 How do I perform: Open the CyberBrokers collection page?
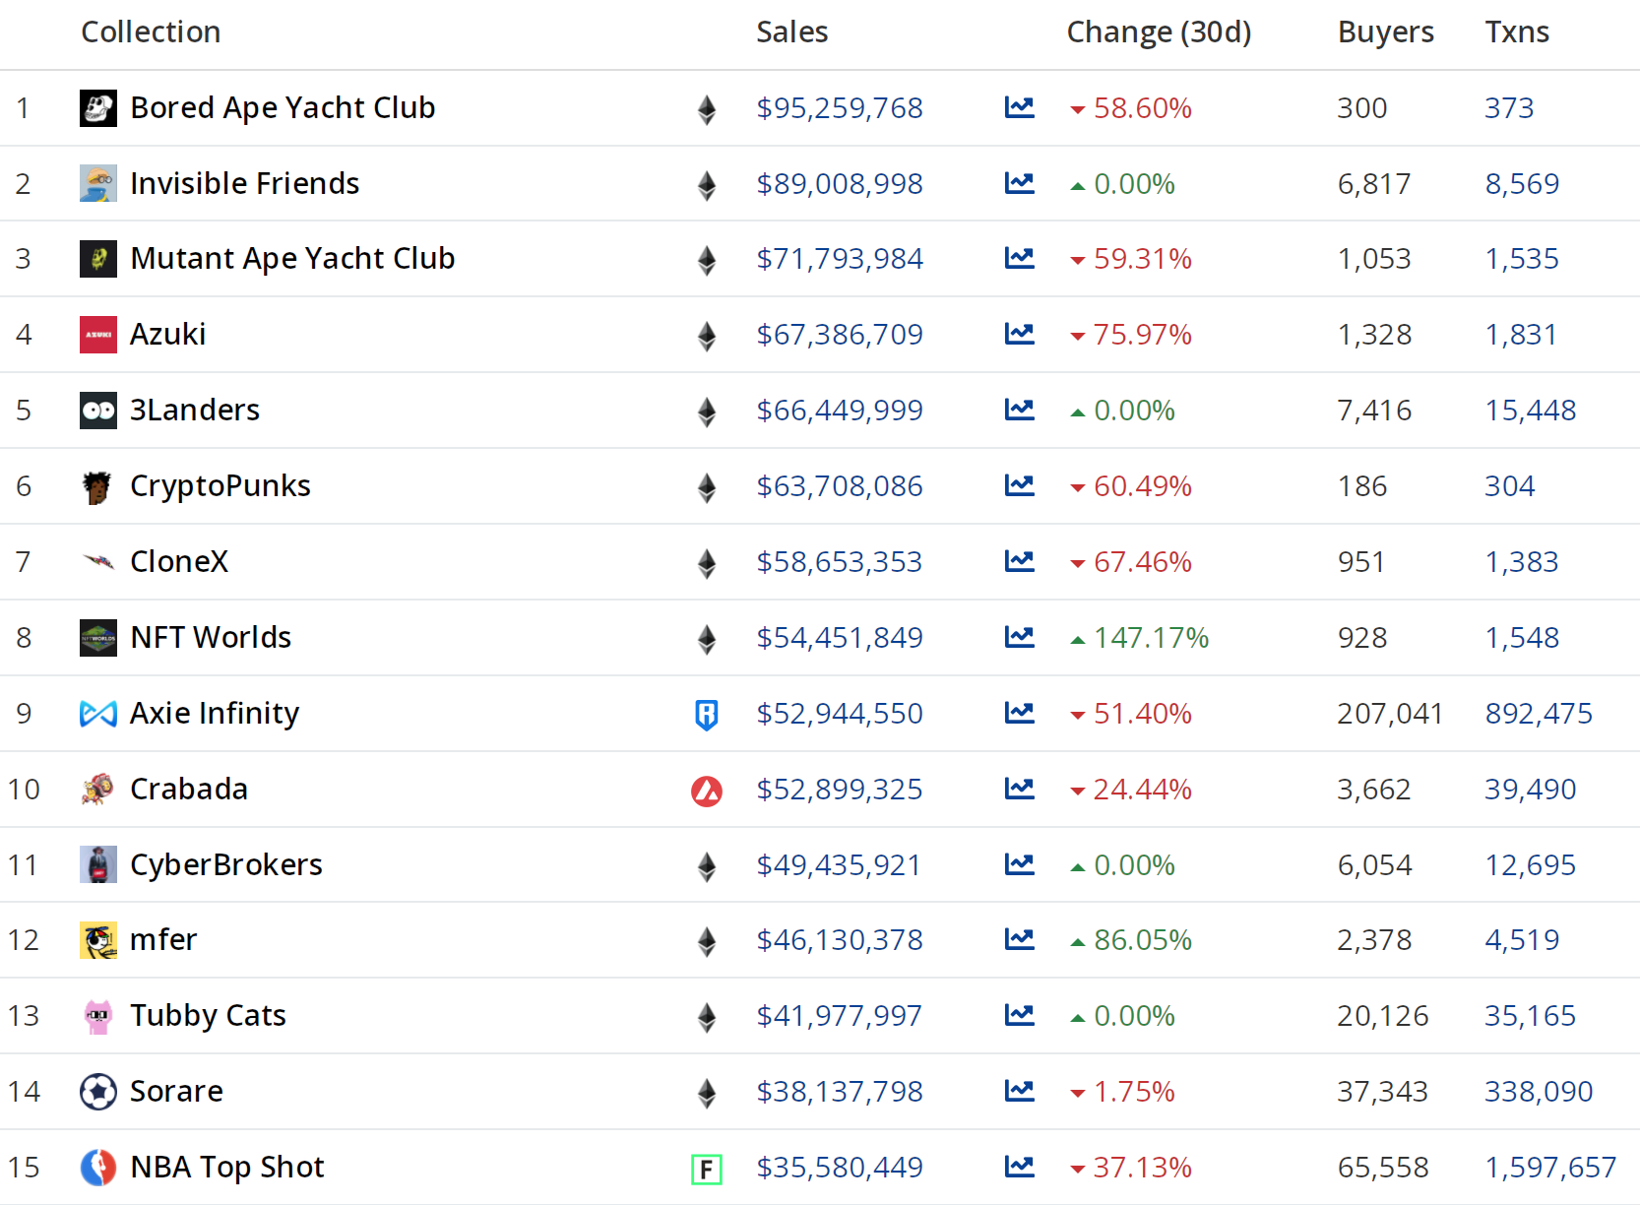(226, 864)
